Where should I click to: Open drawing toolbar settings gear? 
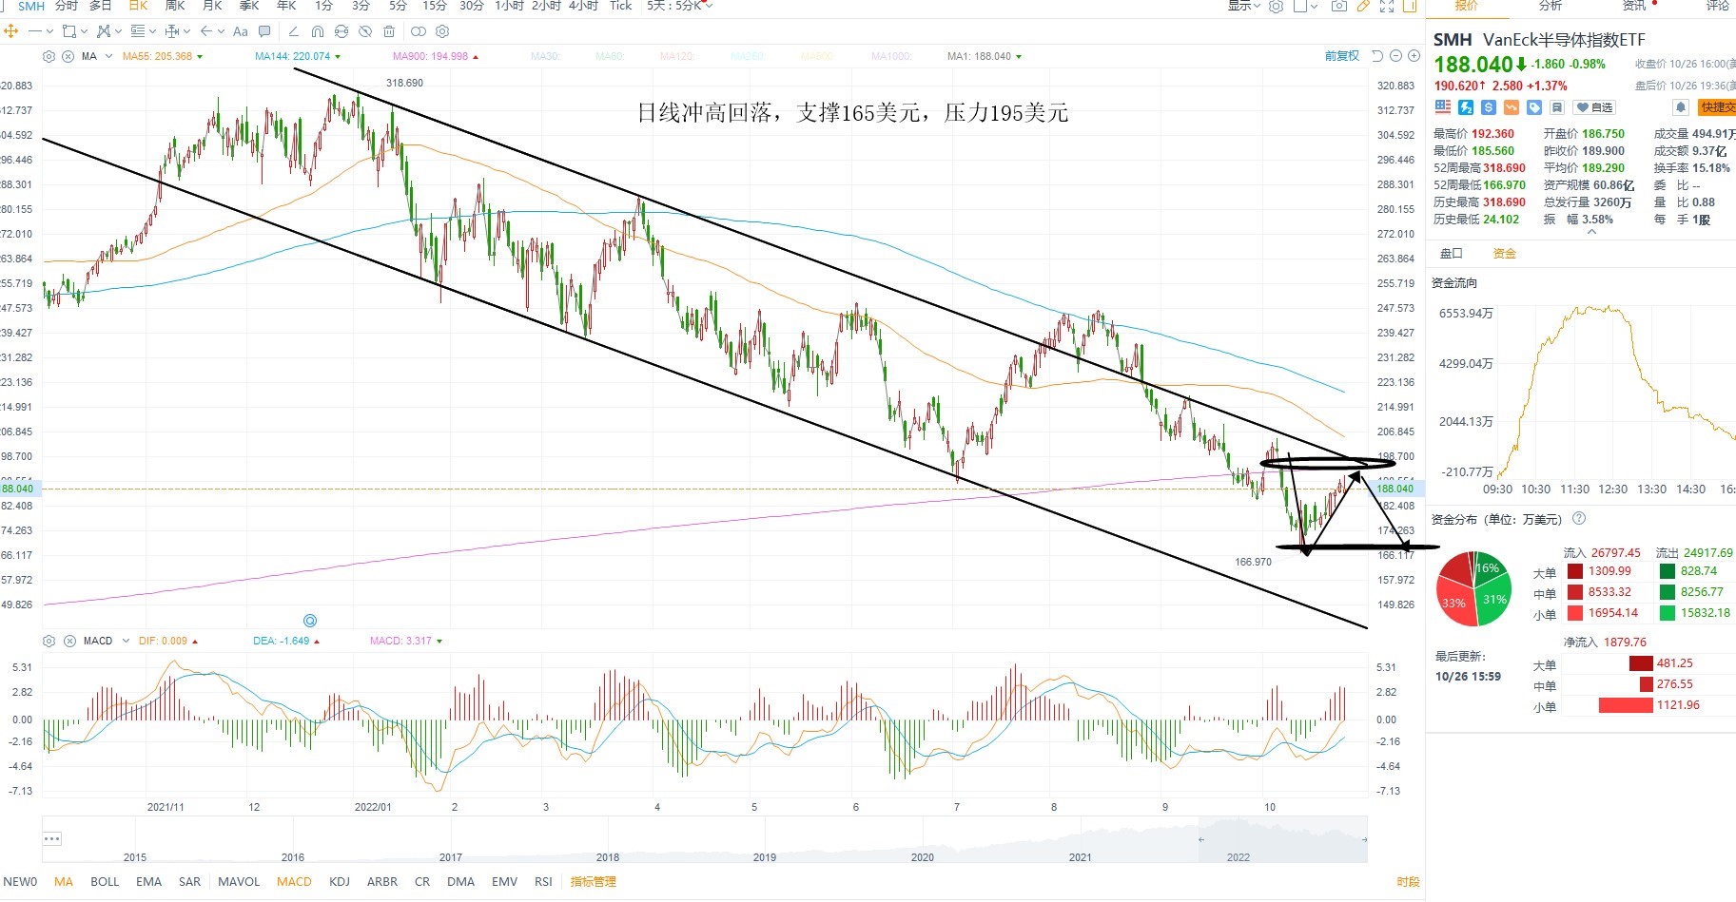[x=442, y=31]
